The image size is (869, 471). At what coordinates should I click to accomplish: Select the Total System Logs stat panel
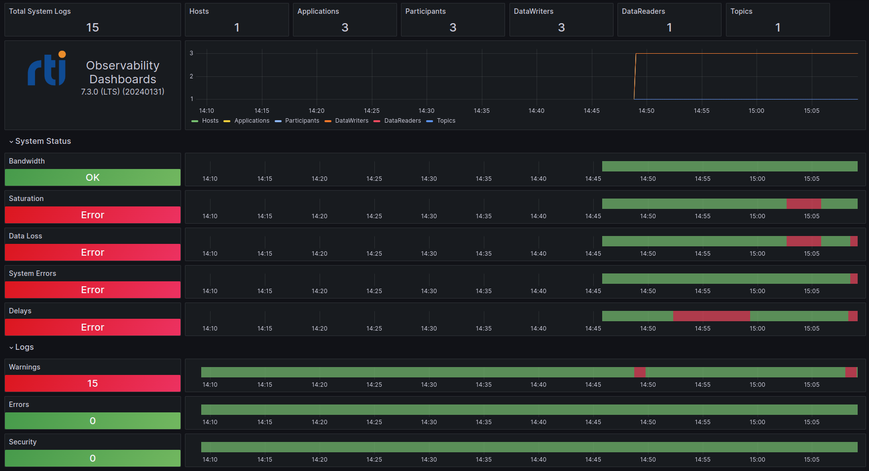coord(92,20)
